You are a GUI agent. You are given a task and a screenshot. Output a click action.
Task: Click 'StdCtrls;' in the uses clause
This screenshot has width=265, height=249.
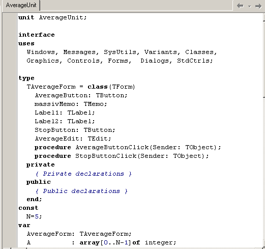coord(195,61)
